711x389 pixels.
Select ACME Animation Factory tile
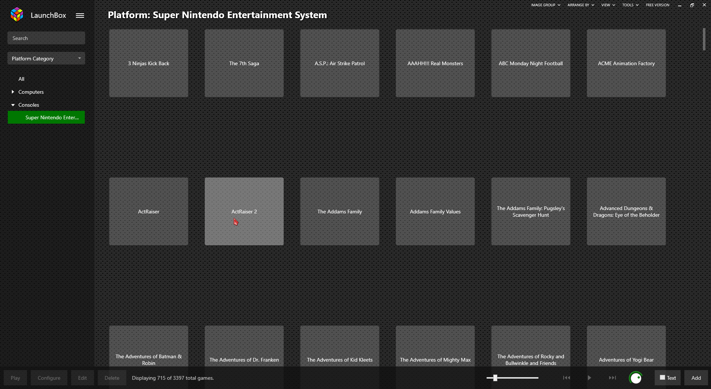pyautogui.click(x=626, y=63)
